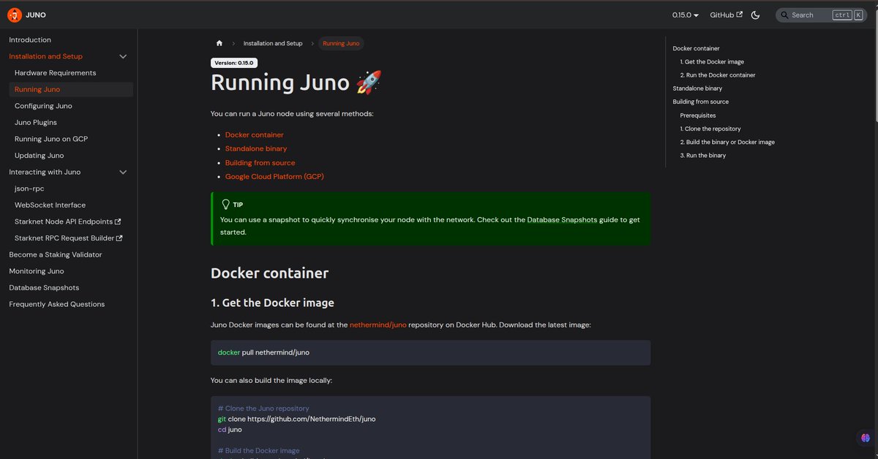
Task: Toggle dark/light mode moon icon
Action: 756,15
